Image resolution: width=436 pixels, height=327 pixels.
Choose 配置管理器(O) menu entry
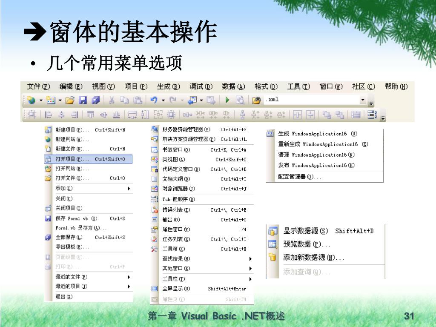pos(324,177)
